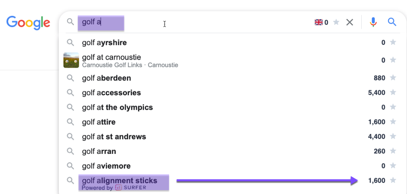The width and height of the screenshot is (407, 194).
Task: Choose the golf attire suggestion
Action: pos(99,122)
